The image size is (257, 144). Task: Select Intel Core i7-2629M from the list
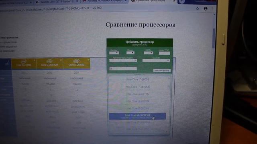pyautogui.click(x=138, y=108)
